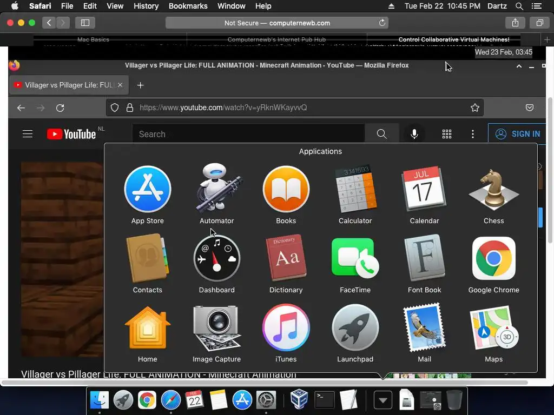Screen dimensions: 554x415
Task: Click Safari Share button
Action: 515,23
